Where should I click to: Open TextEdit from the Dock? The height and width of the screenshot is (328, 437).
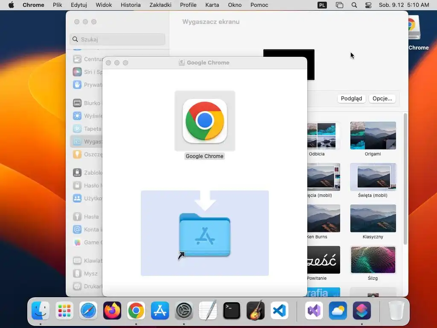coord(208,310)
